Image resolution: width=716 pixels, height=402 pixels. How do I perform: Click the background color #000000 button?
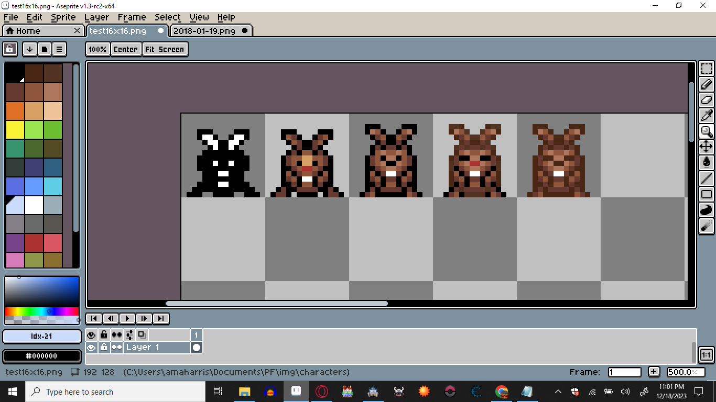(41, 356)
